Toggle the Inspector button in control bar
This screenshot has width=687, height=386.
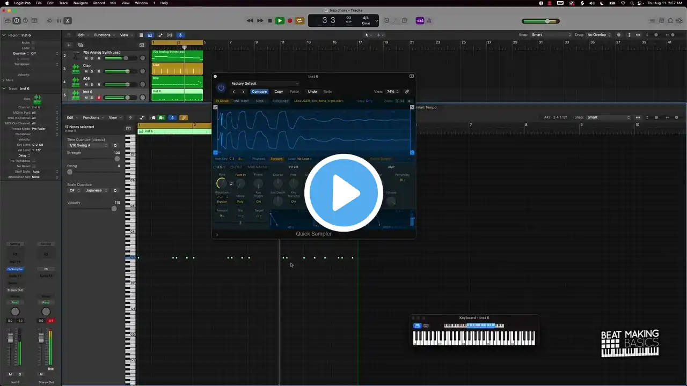coord(16,20)
